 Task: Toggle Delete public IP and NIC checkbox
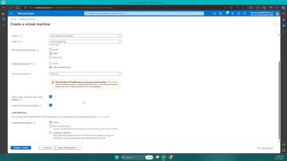click(x=51, y=97)
